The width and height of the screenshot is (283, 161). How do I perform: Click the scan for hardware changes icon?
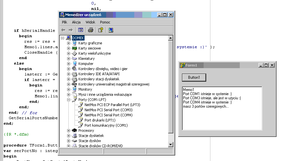click(111, 30)
